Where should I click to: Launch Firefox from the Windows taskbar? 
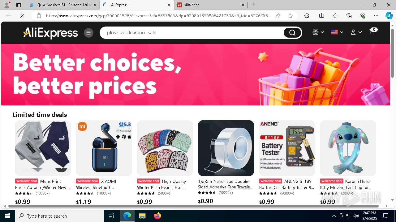click(157, 216)
